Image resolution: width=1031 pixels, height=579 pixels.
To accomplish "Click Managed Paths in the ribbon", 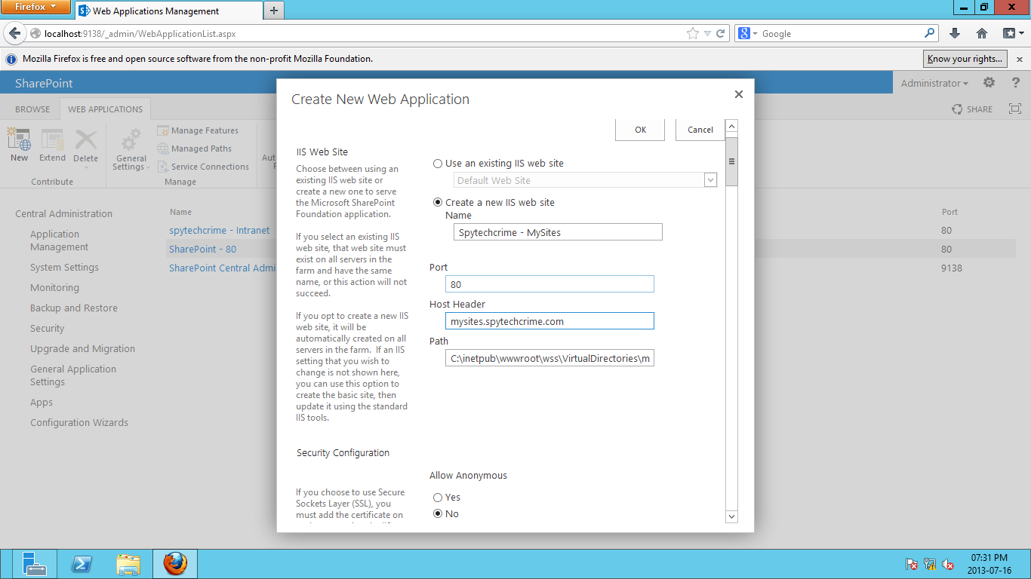I will tap(195, 149).
